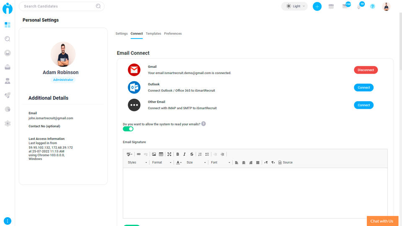Open the dashboard grid icon in sidebar
The height and width of the screenshot is (226, 402).
[8, 25]
